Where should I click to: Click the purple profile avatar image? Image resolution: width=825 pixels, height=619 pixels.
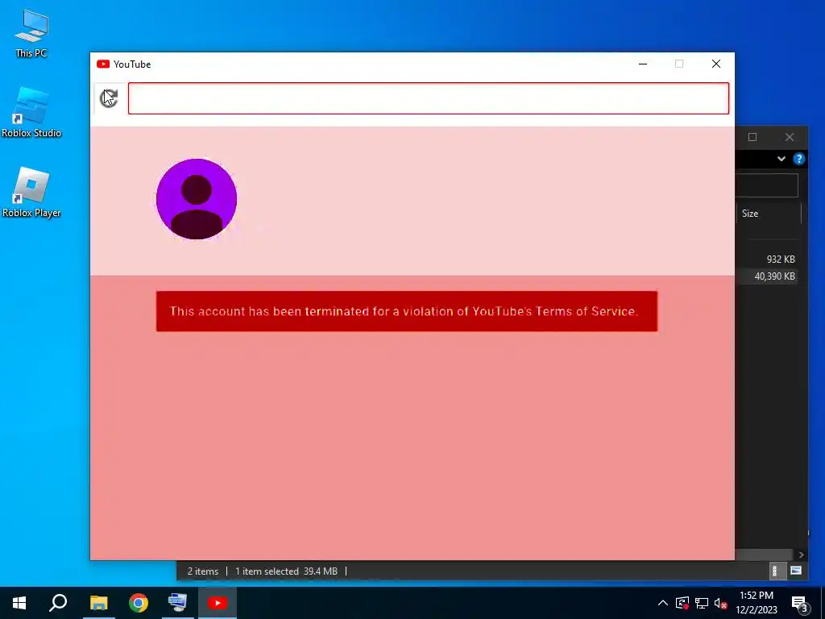pos(197,199)
